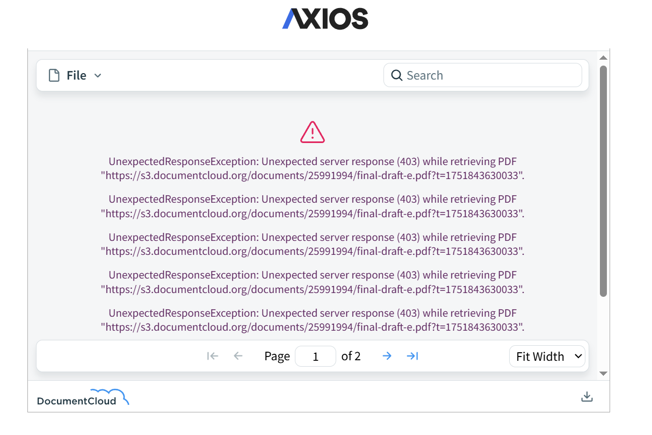The width and height of the screenshot is (652, 435).
Task: Expand the File dropdown chevron
Action: (98, 76)
